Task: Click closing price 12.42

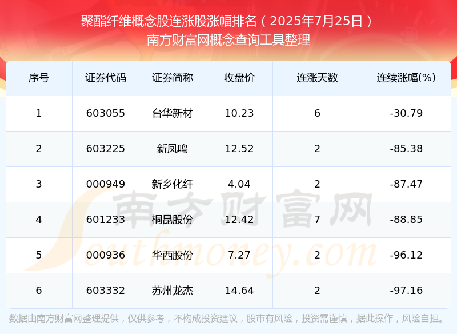Action: (x=239, y=220)
